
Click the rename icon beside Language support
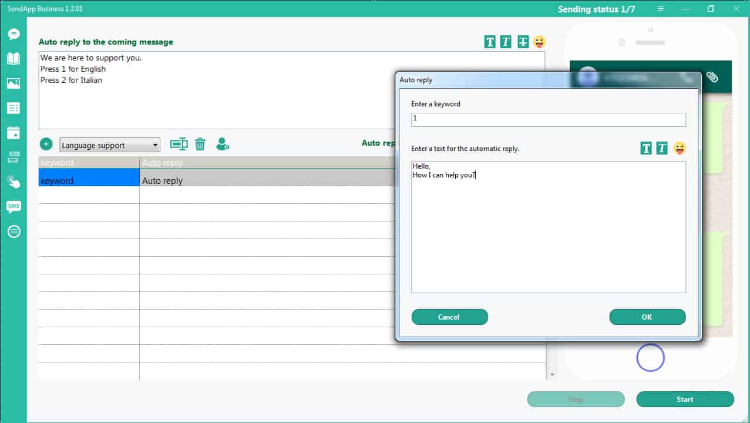[179, 144]
